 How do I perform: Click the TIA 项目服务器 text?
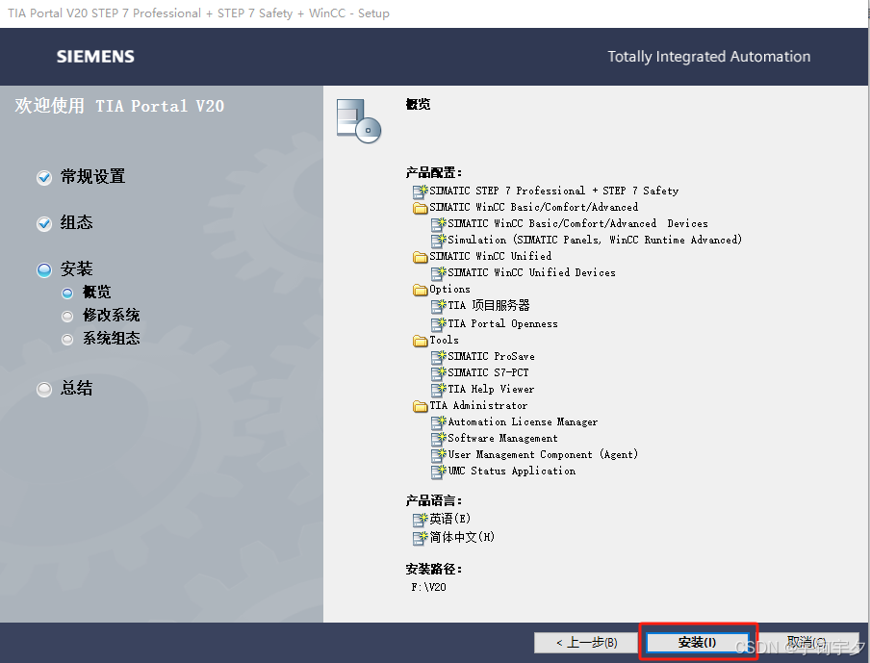coord(489,305)
